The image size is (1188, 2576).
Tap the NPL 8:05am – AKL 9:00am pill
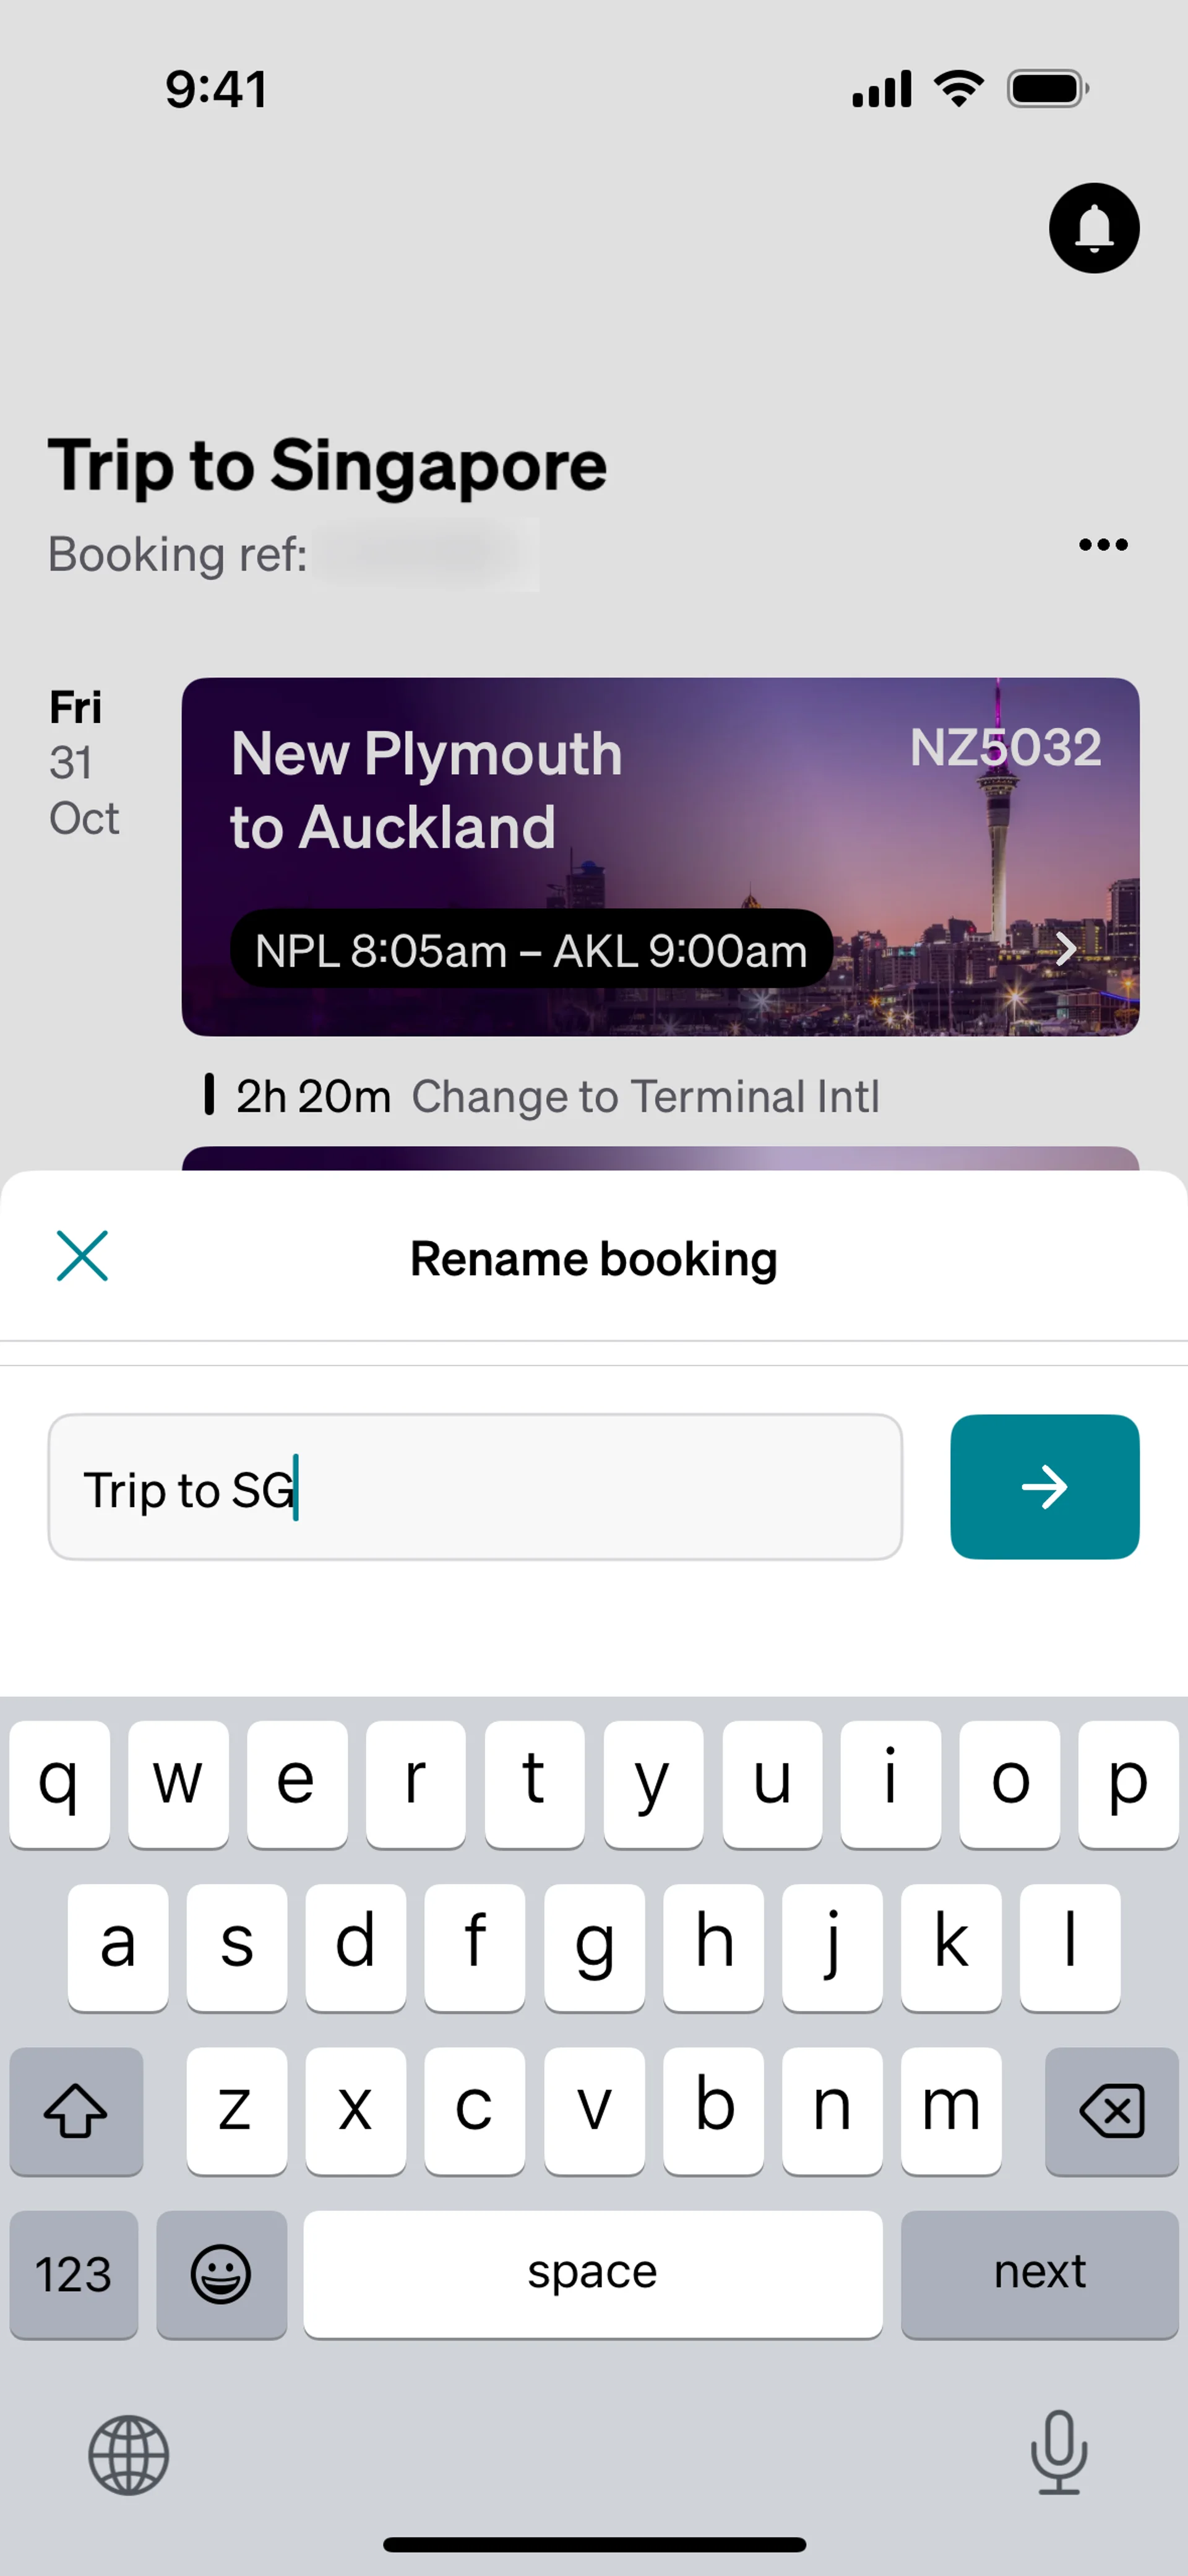(x=531, y=949)
